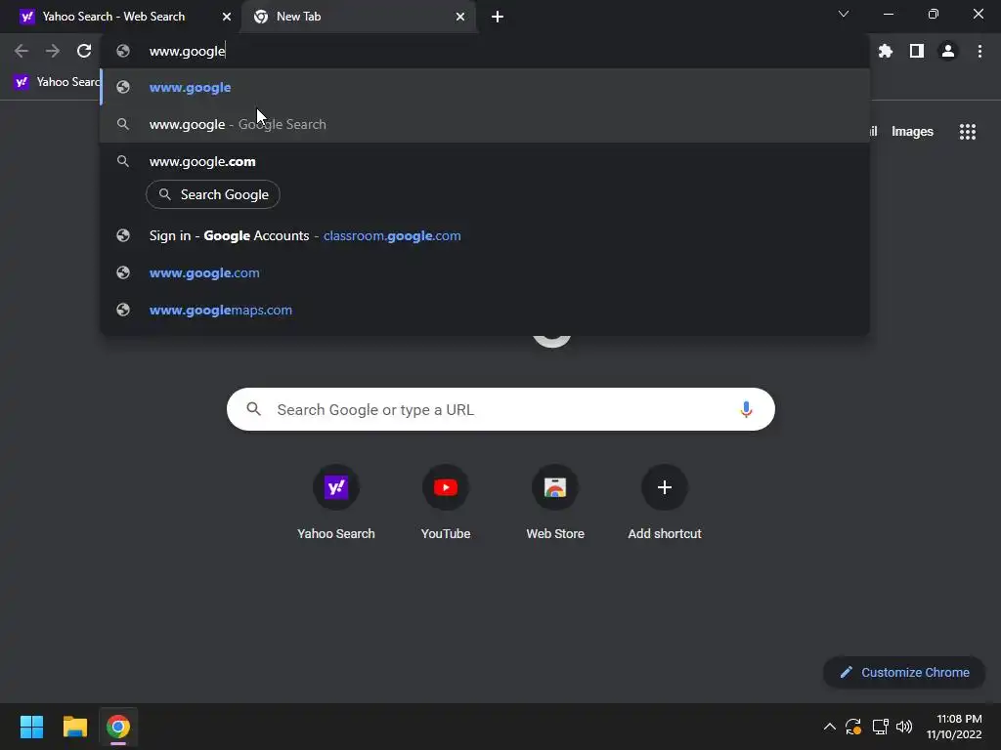The width and height of the screenshot is (1001, 750).
Task: Open the Windows Start menu
Action: pos(31,727)
